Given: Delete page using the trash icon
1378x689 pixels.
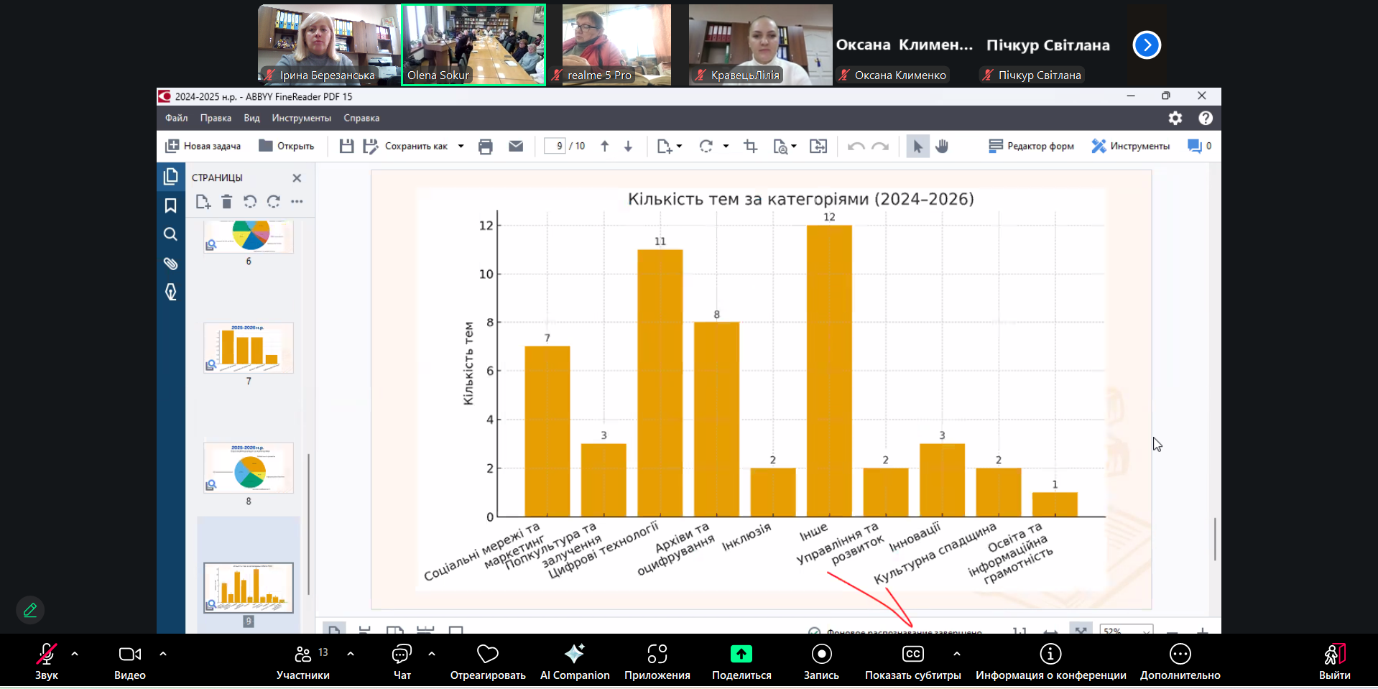Looking at the screenshot, I should tap(226, 202).
